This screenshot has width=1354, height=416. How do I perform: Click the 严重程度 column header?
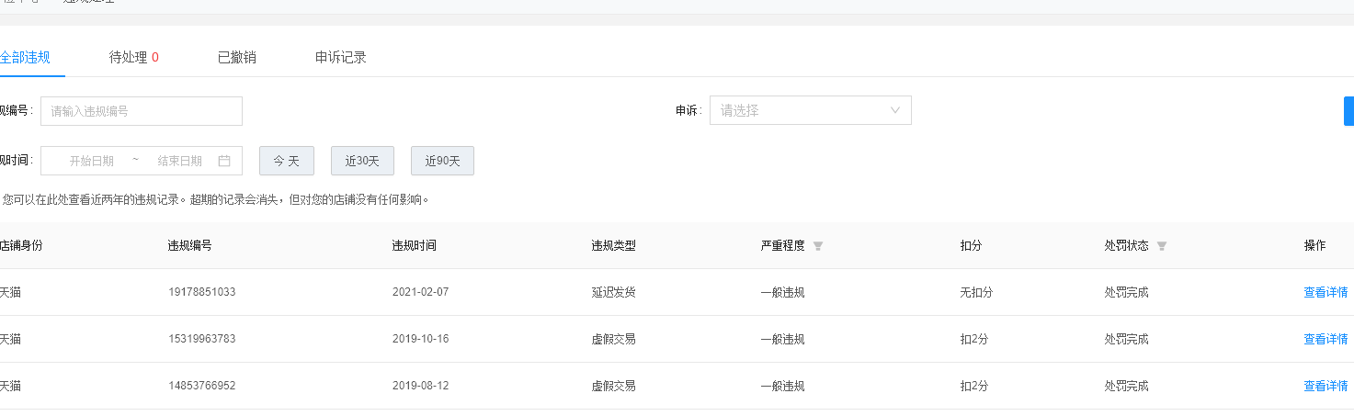click(783, 246)
